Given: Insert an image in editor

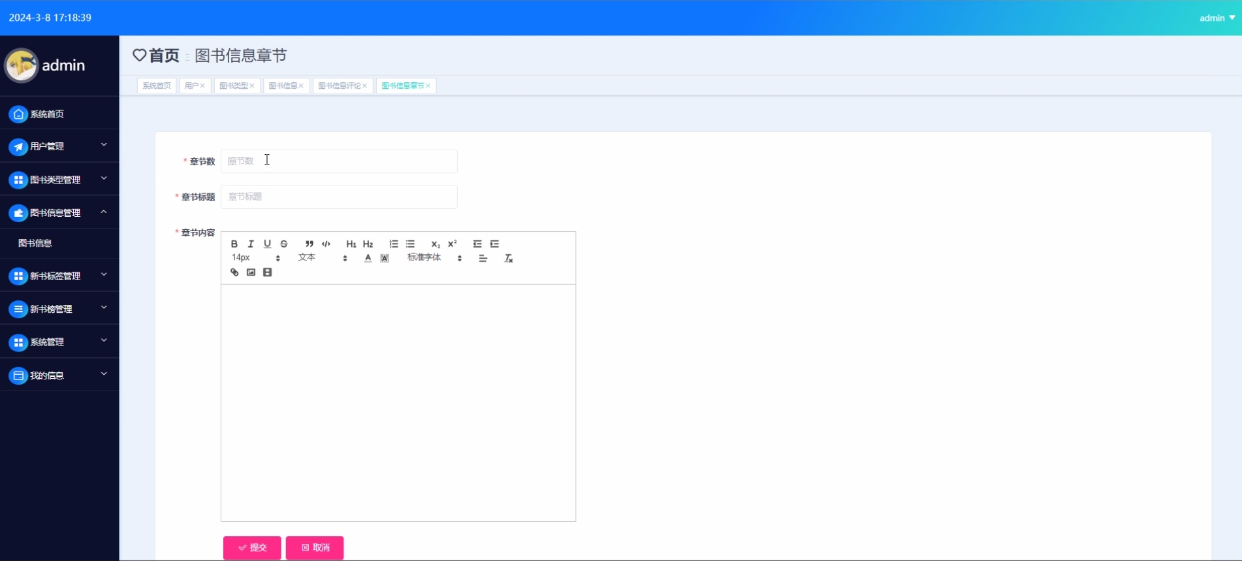Looking at the screenshot, I should (251, 272).
